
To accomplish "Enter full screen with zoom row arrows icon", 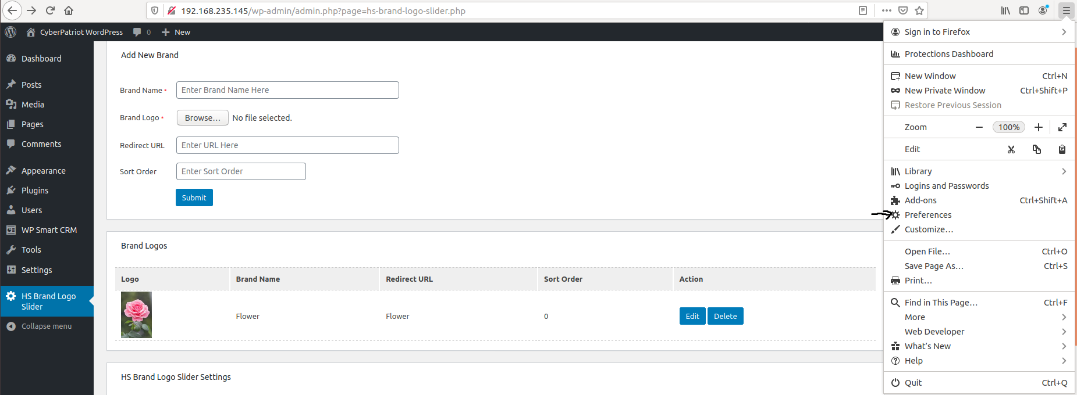I will coord(1062,127).
